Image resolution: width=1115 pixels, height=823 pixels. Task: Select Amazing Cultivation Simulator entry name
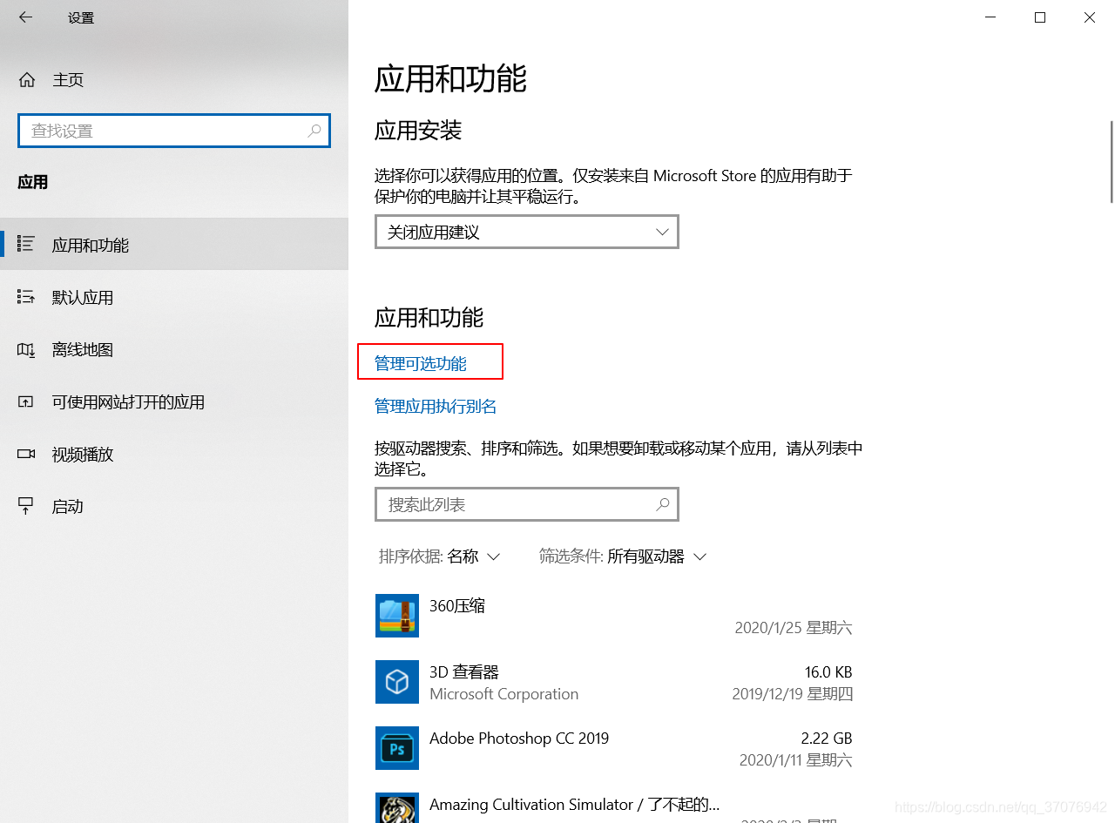click(x=575, y=805)
